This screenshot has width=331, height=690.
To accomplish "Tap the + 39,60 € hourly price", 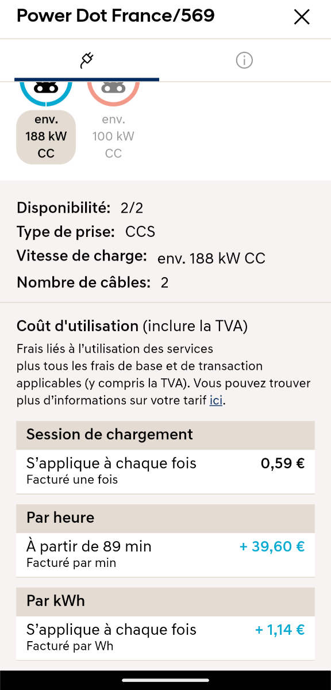I will click(x=272, y=547).
